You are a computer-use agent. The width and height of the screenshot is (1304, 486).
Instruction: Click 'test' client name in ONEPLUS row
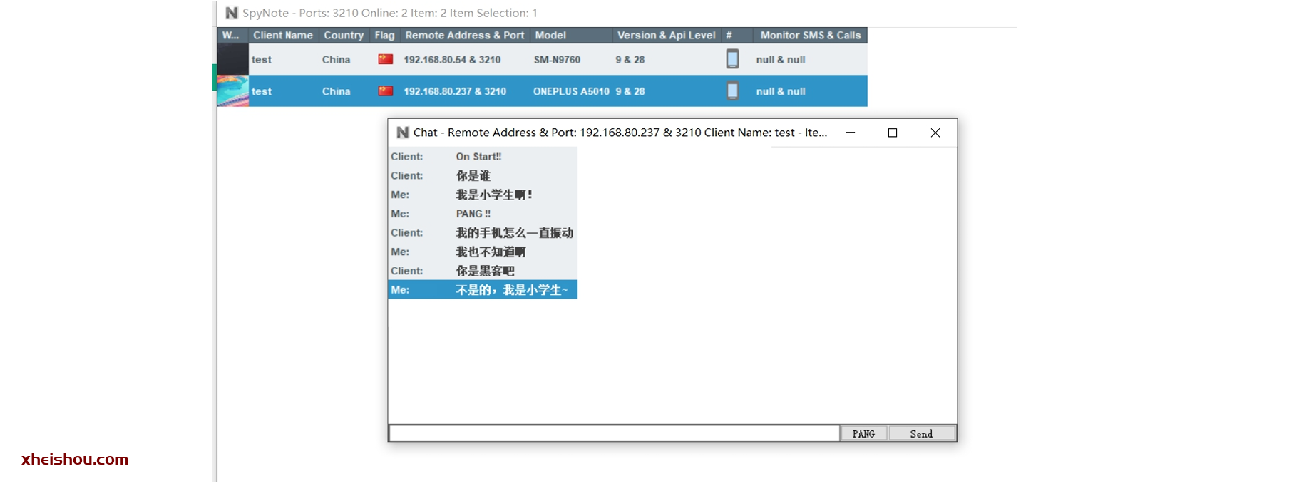pos(262,91)
